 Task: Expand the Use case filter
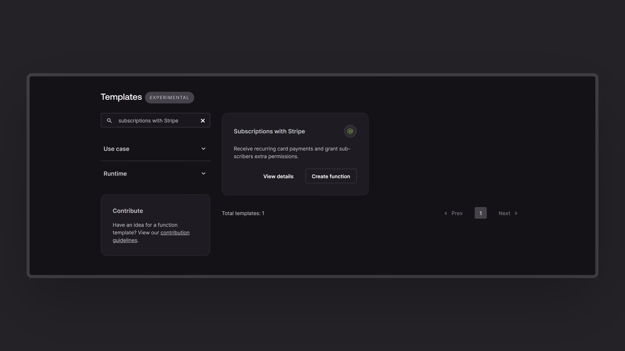coord(155,149)
